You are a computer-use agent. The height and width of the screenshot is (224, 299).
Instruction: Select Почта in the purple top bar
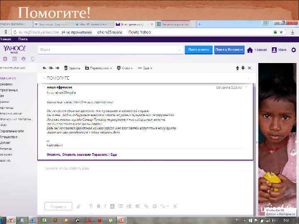(x=23, y=39)
